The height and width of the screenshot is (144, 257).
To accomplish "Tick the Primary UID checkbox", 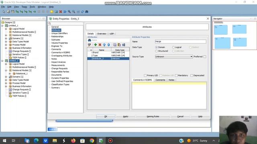I will 145,76.
